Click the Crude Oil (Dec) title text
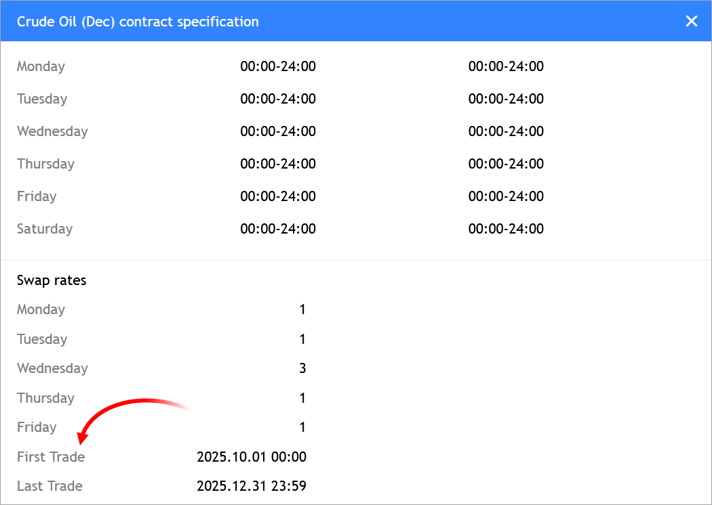Viewport: 712px width, 505px height. coord(138,21)
